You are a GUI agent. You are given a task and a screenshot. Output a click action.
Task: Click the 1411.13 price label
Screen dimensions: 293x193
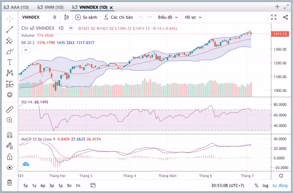[280, 34]
